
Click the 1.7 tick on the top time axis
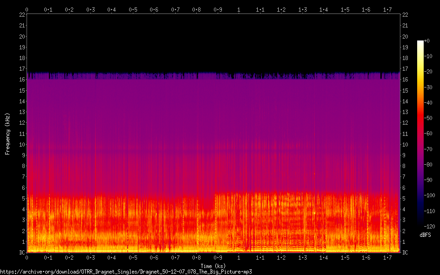387,9
